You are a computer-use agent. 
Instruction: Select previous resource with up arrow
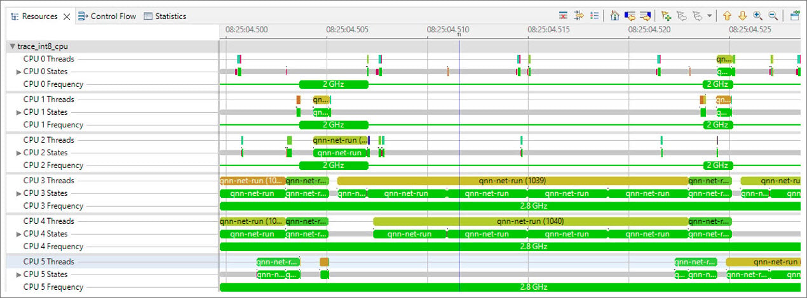pyautogui.click(x=727, y=16)
